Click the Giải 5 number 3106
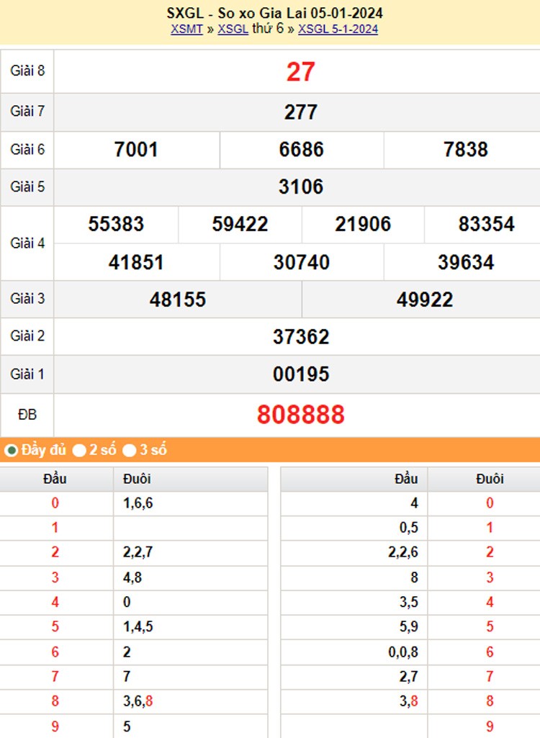The height and width of the screenshot is (738, 540). 301,187
